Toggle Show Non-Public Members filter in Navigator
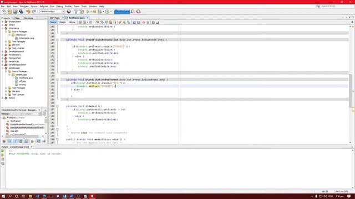Viewport: 355px width, 199px height. coord(21,142)
